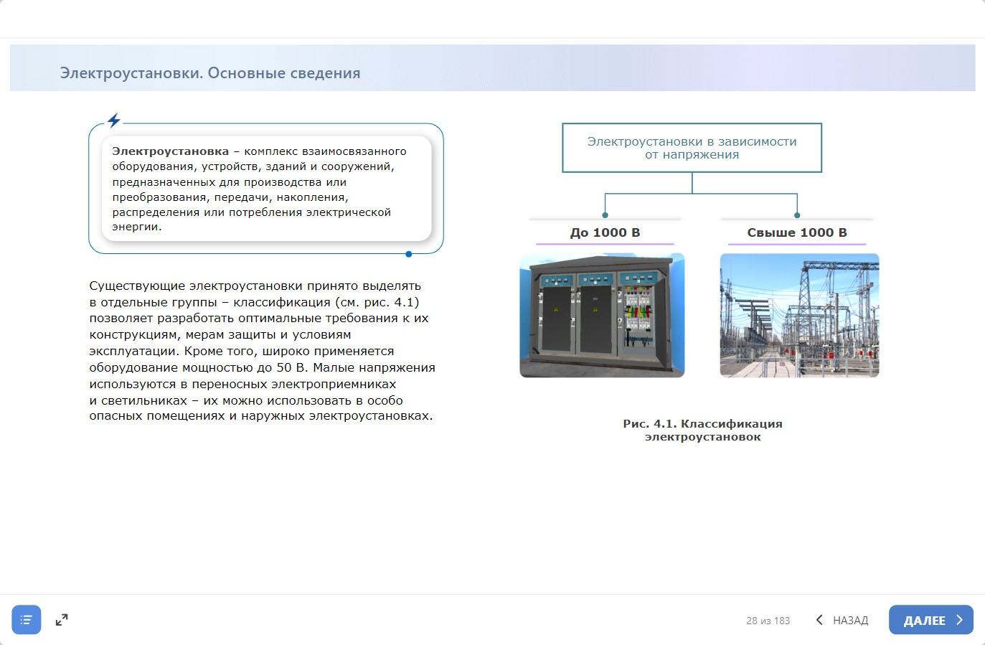Select the high-voltage substation photo
This screenshot has width=985, height=645.
(799, 316)
